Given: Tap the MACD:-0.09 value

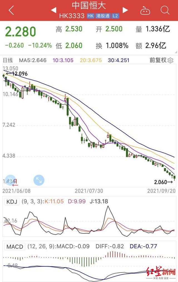Looking at the screenshot, I should [73, 246].
